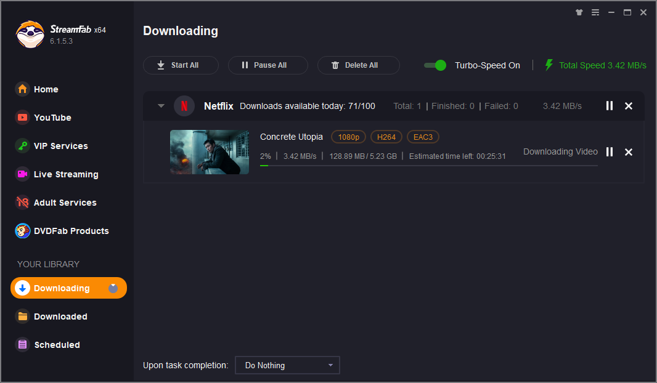Click the Netflix group name label

218,106
